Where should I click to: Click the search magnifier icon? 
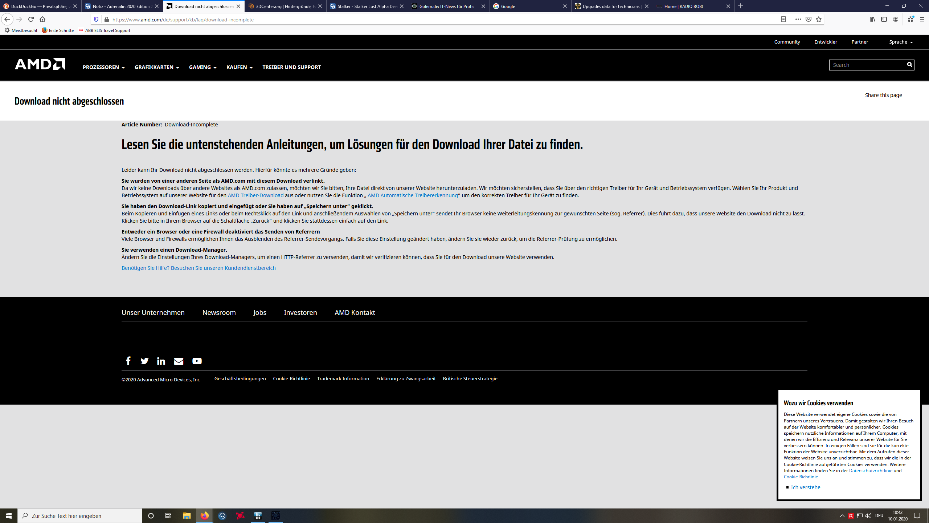909,65
